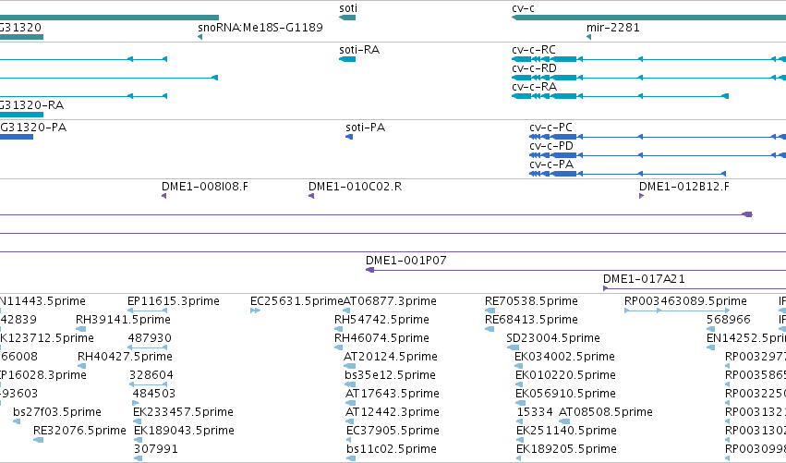Open the 'AT08508.5prime' EST label
786x463 pixels.
pyautogui.click(x=606, y=412)
